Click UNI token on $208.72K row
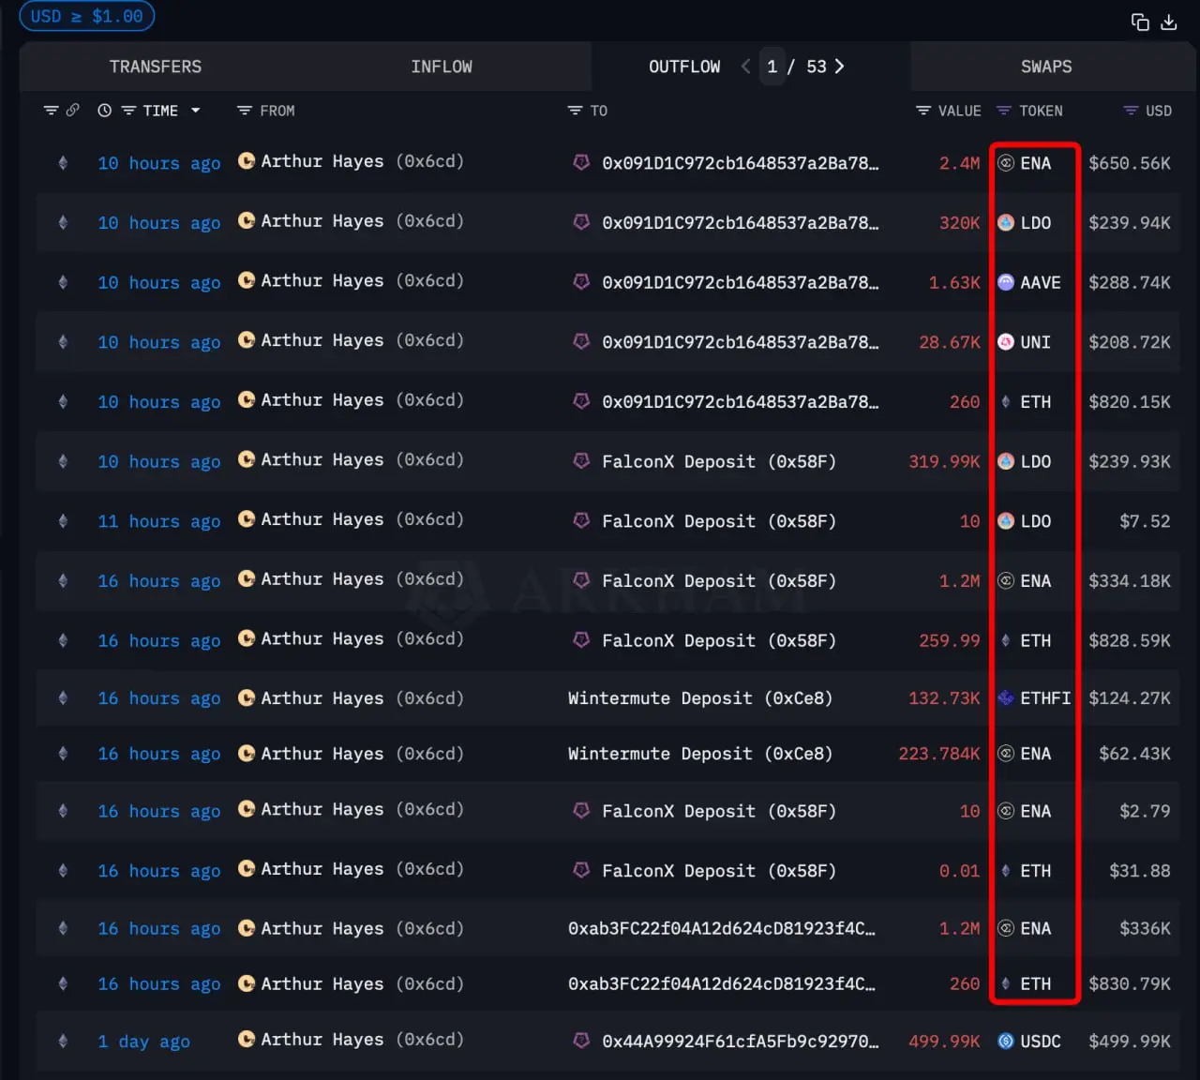Image resolution: width=1200 pixels, height=1080 pixels. (1025, 342)
